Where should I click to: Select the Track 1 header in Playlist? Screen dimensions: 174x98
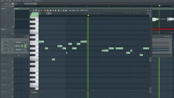7,18
